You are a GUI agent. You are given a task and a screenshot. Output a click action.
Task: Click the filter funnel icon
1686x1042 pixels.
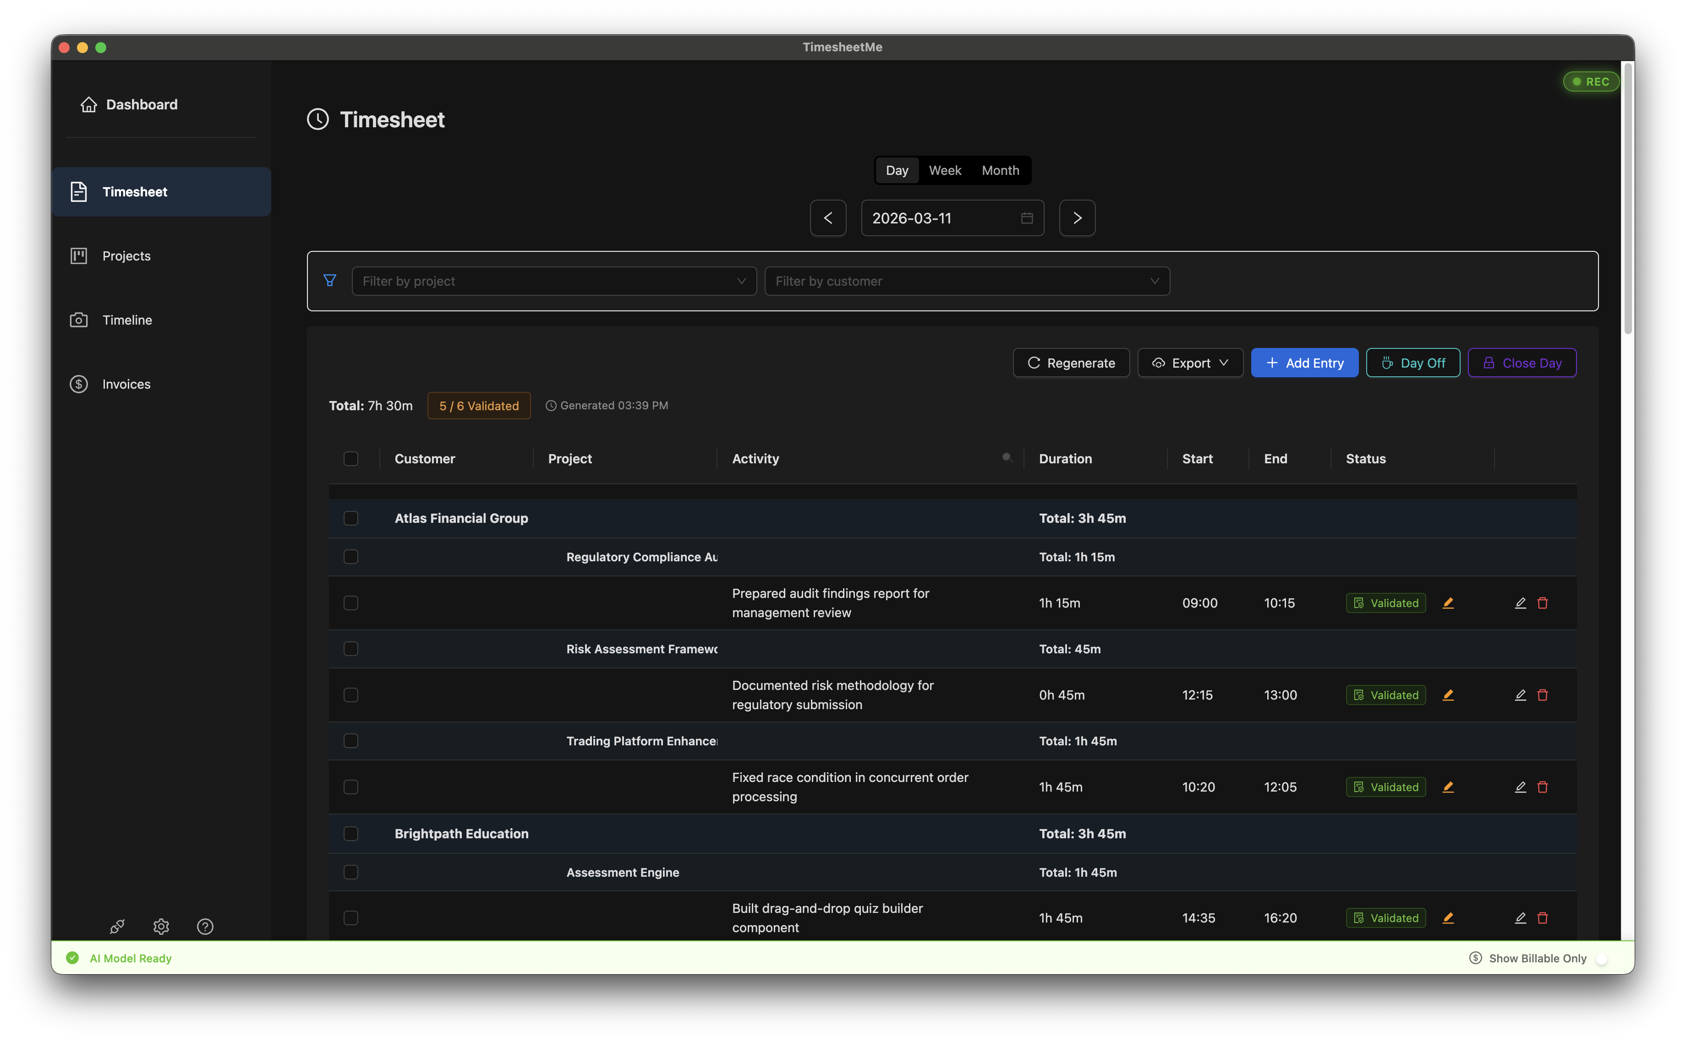[x=330, y=281]
